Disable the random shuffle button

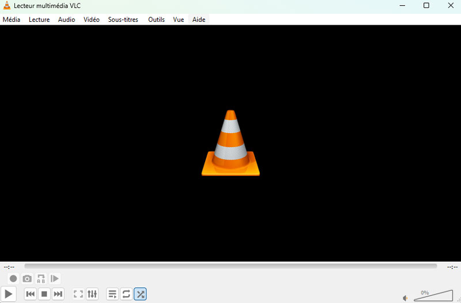pyautogui.click(x=140, y=294)
